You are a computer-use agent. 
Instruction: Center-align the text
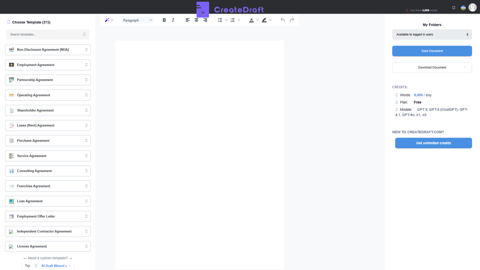[x=196, y=20]
